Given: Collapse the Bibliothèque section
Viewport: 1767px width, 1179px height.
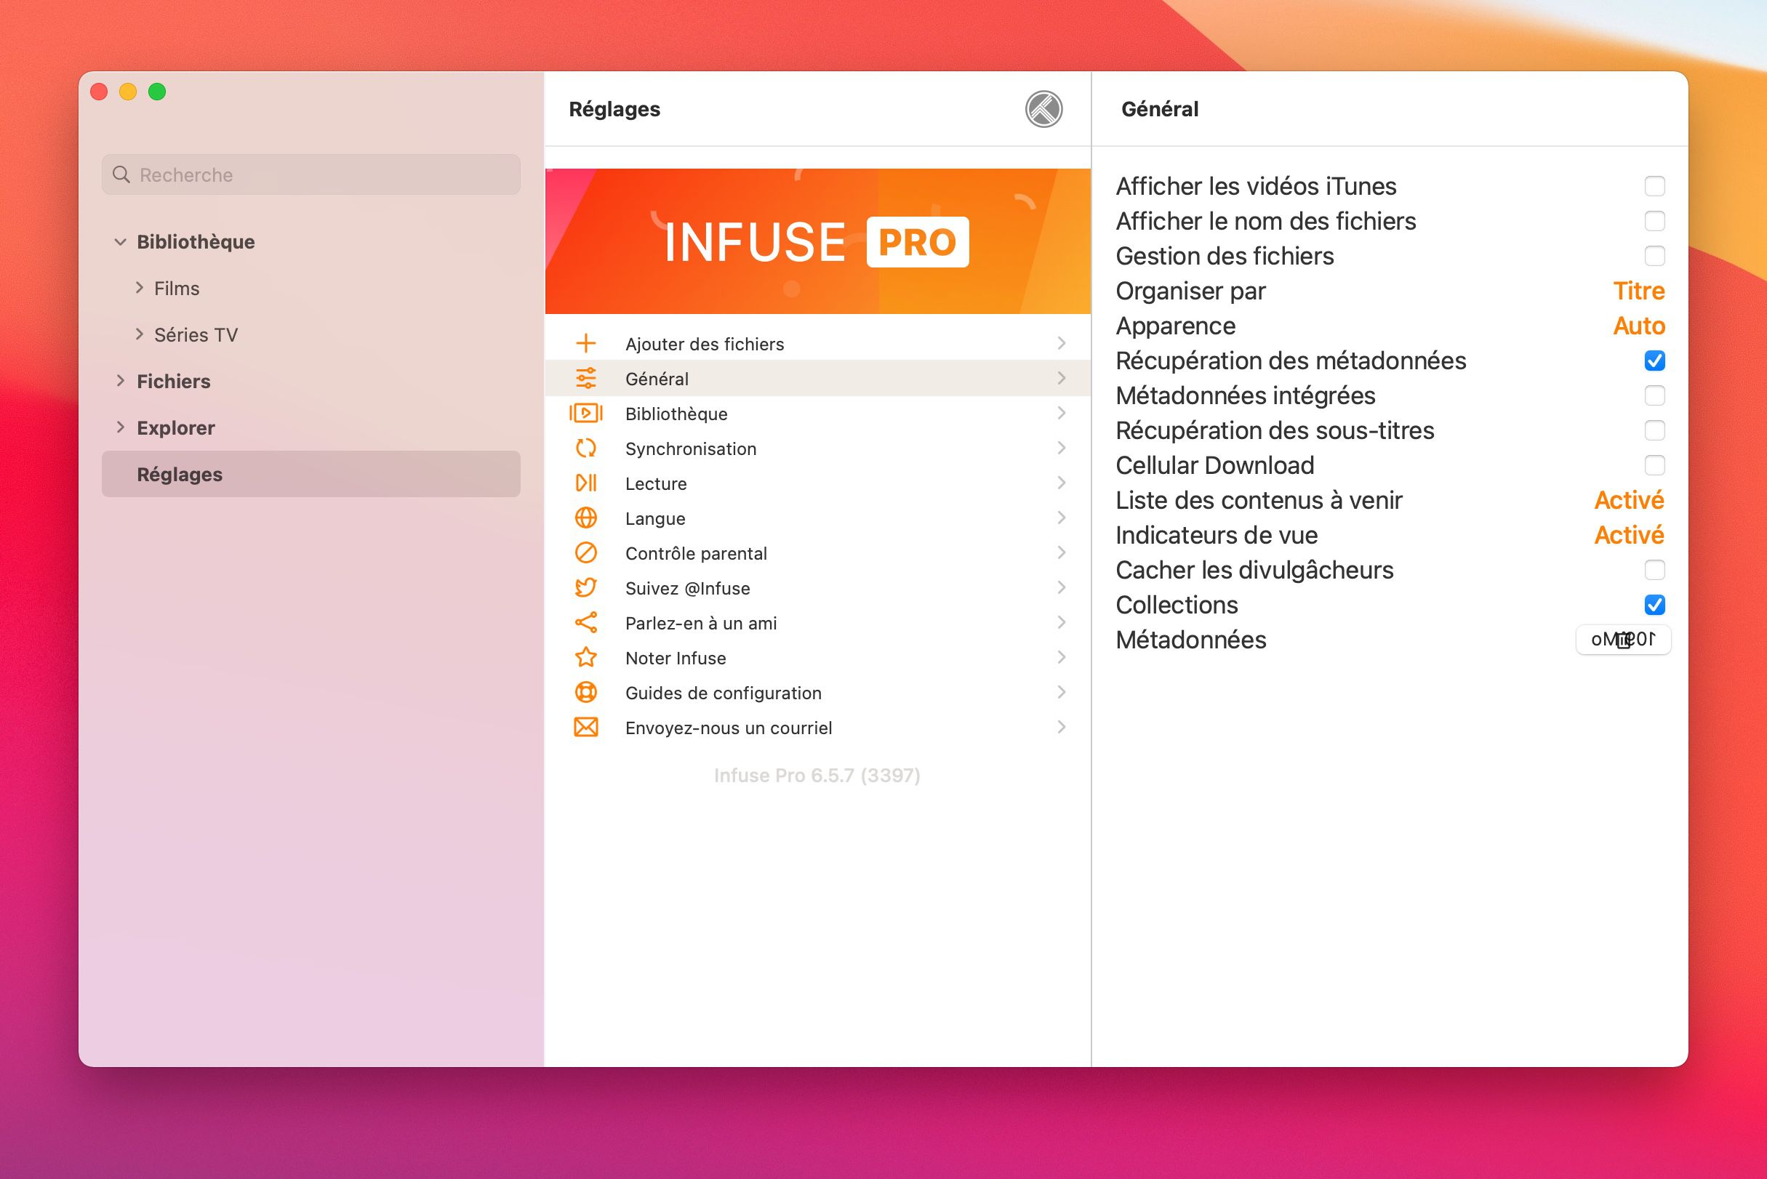Looking at the screenshot, I should point(121,241).
